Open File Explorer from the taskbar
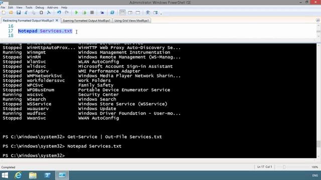Screen dimensions: 321x180 click(33, 175)
